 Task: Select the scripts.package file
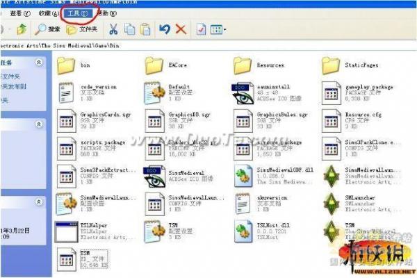point(91,149)
